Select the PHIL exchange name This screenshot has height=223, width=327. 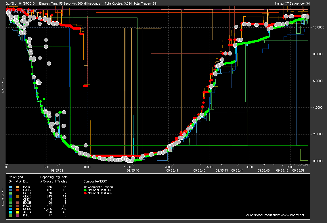coord(26,215)
